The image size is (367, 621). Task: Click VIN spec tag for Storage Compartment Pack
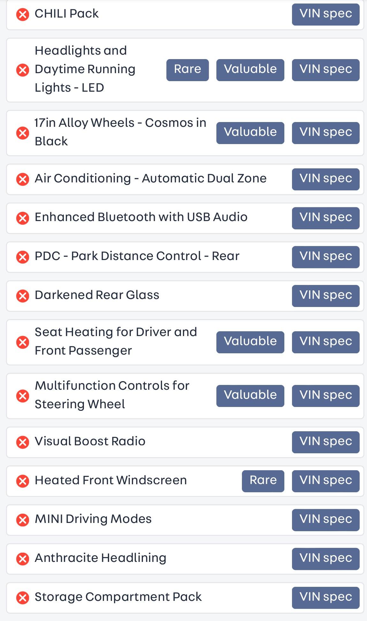pyautogui.click(x=326, y=598)
